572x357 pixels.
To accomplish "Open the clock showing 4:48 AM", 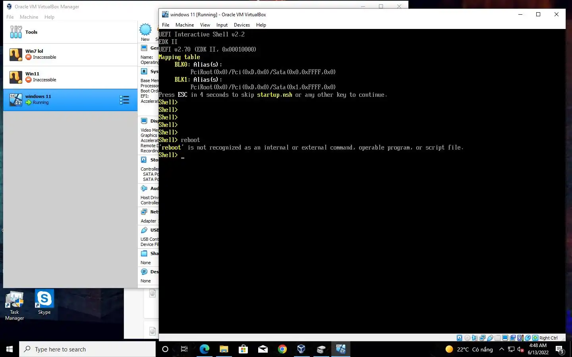I will pos(538,349).
